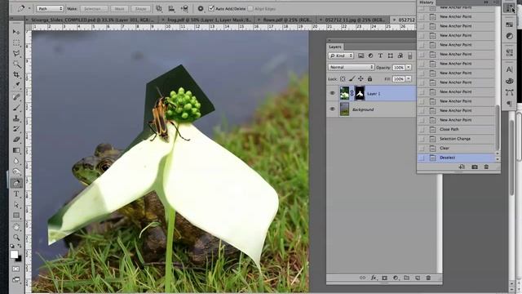Screen dimensions: 522x294
Task: Toggle Quick Mask mode
Action: (x=16, y=269)
